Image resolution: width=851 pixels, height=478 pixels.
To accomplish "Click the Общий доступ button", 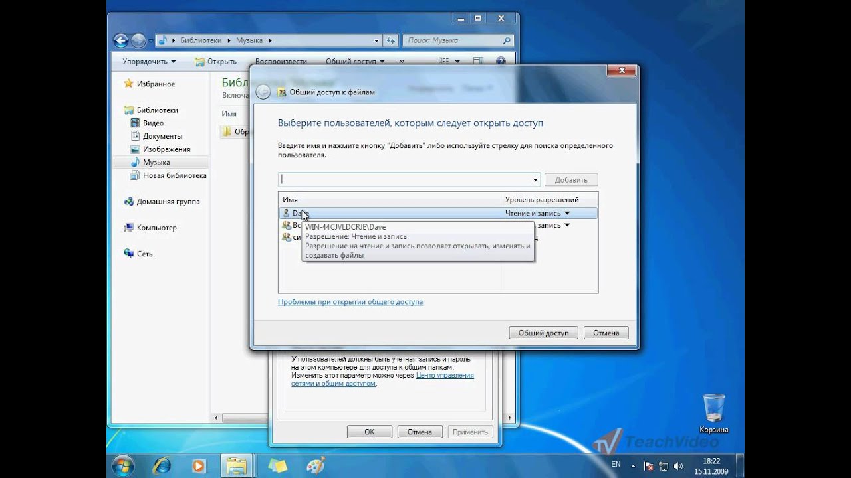I will tap(543, 333).
